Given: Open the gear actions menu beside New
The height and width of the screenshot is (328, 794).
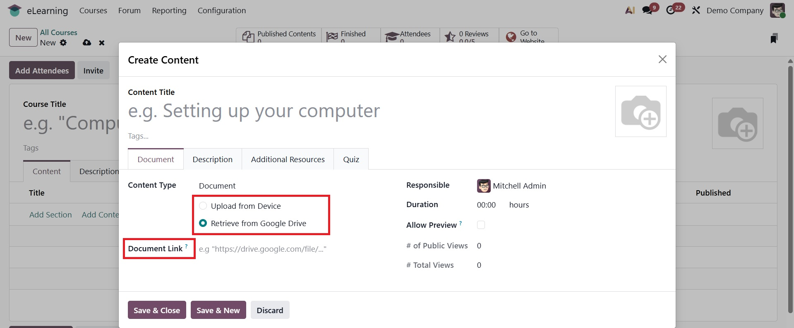Looking at the screenshot, I should 63,42.
